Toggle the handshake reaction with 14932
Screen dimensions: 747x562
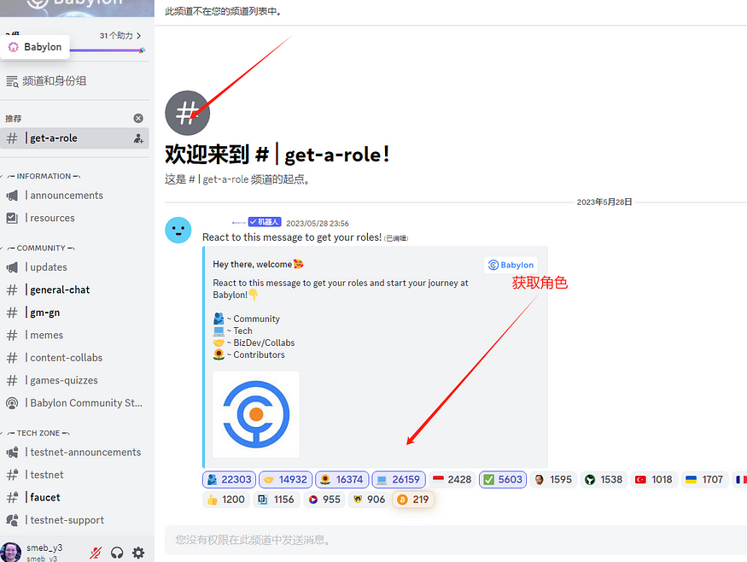click(285, 479)
